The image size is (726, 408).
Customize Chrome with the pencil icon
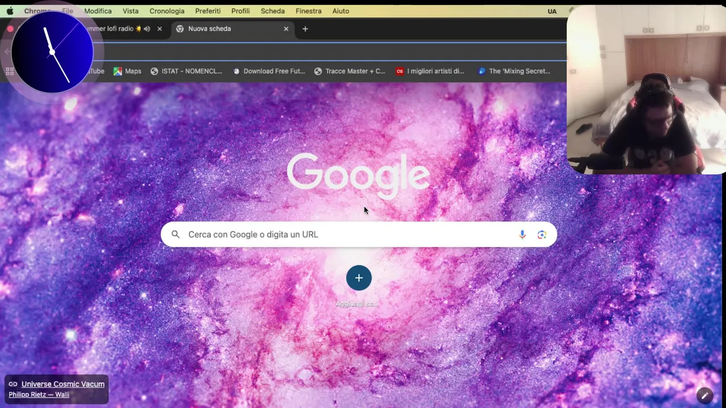point(704,395)
